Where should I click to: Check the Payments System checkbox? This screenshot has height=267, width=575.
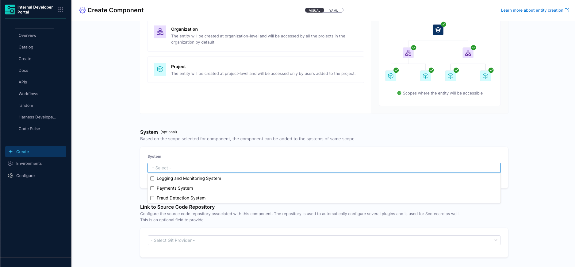152,188
